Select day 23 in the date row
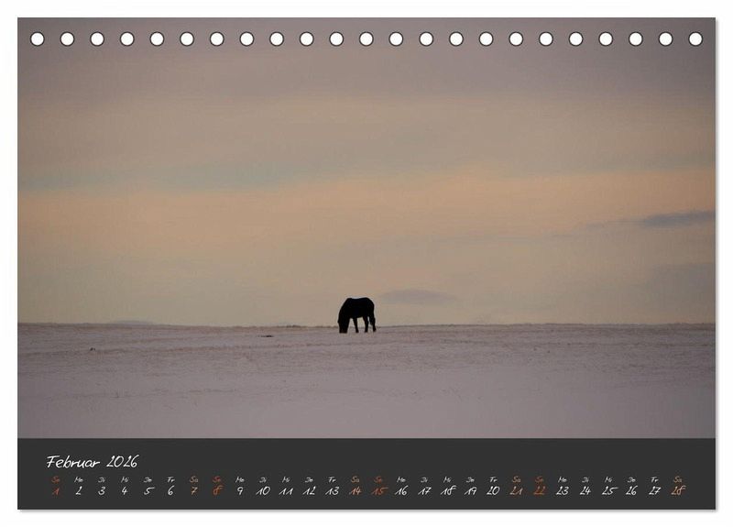The width and height of the screenshot is (733, 527). point(563,490)
